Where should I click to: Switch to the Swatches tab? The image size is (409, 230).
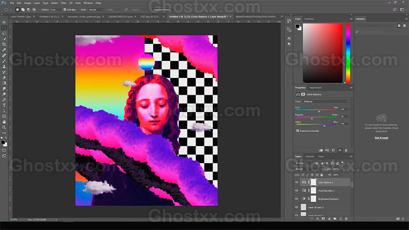pos(309,19)
